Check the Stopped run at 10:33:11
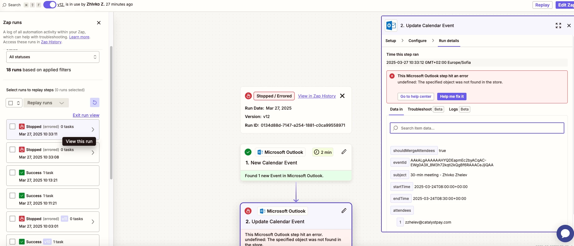The height and width of the screenshot is (246, 574). 12,126
